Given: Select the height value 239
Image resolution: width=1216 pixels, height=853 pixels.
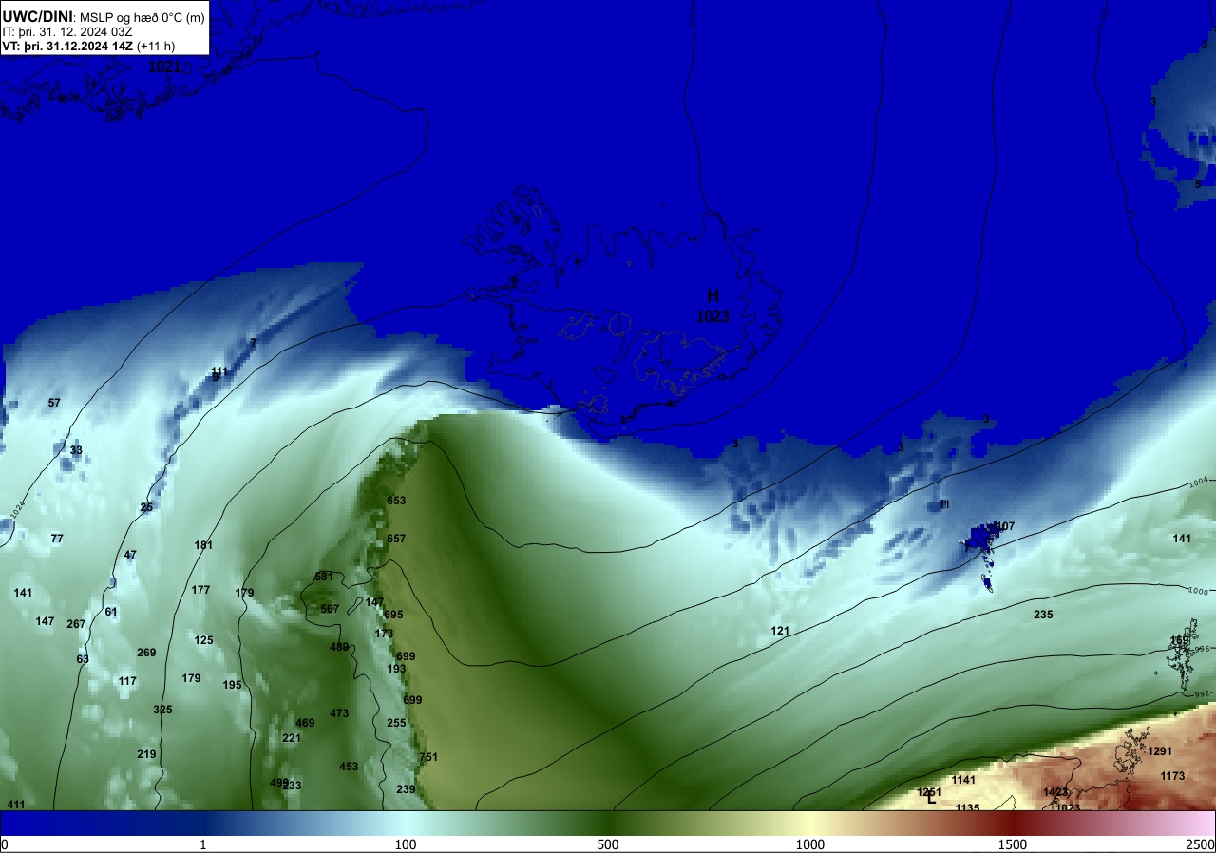Looking at the screenshot, I should [406, 789].
